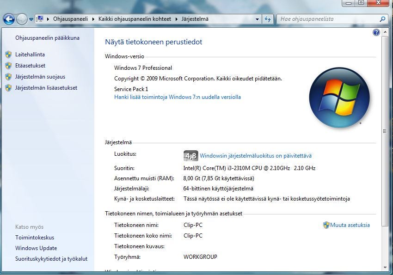Click shield icon next to Muuta asetuksia
Viewport: 393px width, 275px height.
pyautogui.click(x=326, y=225)
